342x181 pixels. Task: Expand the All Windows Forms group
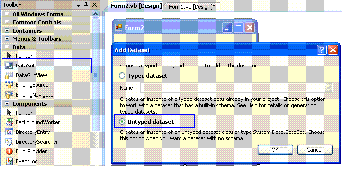pos(7,14)
